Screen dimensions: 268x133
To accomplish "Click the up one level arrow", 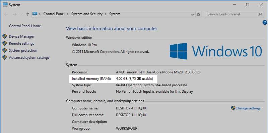I will [28, 14].
